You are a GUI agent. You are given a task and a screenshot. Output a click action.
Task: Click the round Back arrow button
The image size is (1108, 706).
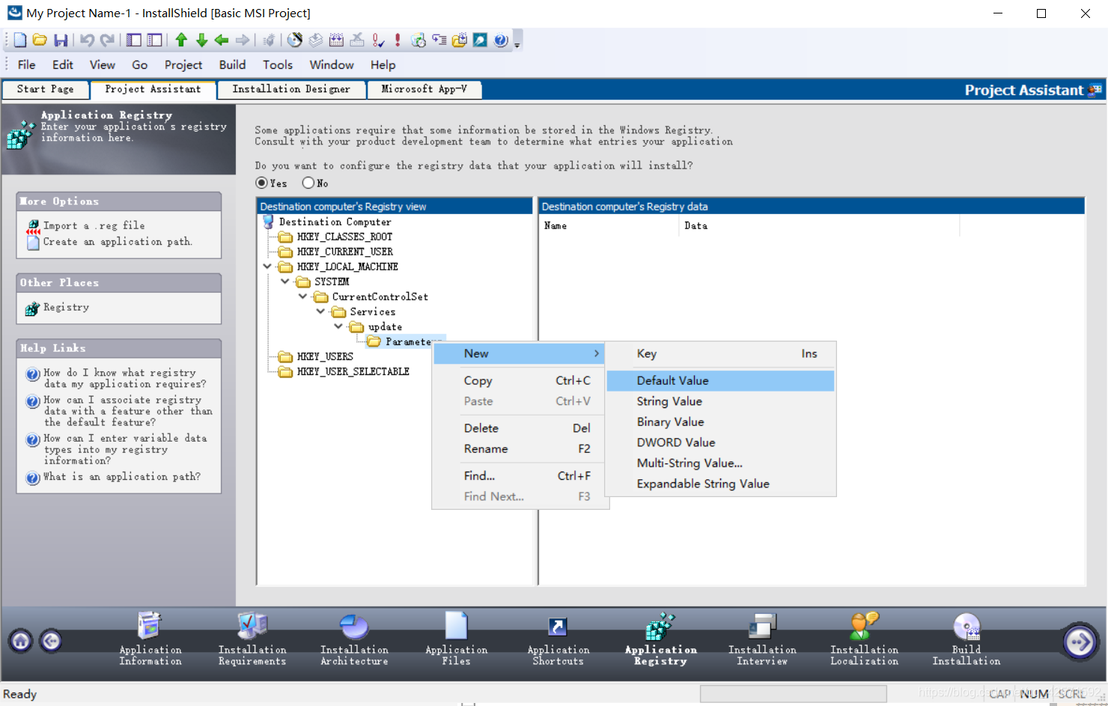click(51, 641)
